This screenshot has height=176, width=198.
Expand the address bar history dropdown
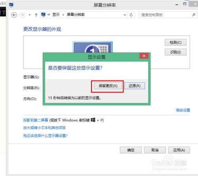point(125,15)
